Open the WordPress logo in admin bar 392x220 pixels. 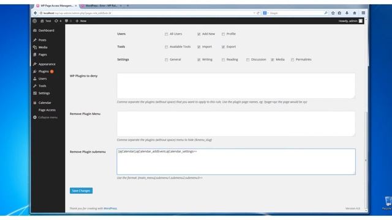(x=35, y=21)
